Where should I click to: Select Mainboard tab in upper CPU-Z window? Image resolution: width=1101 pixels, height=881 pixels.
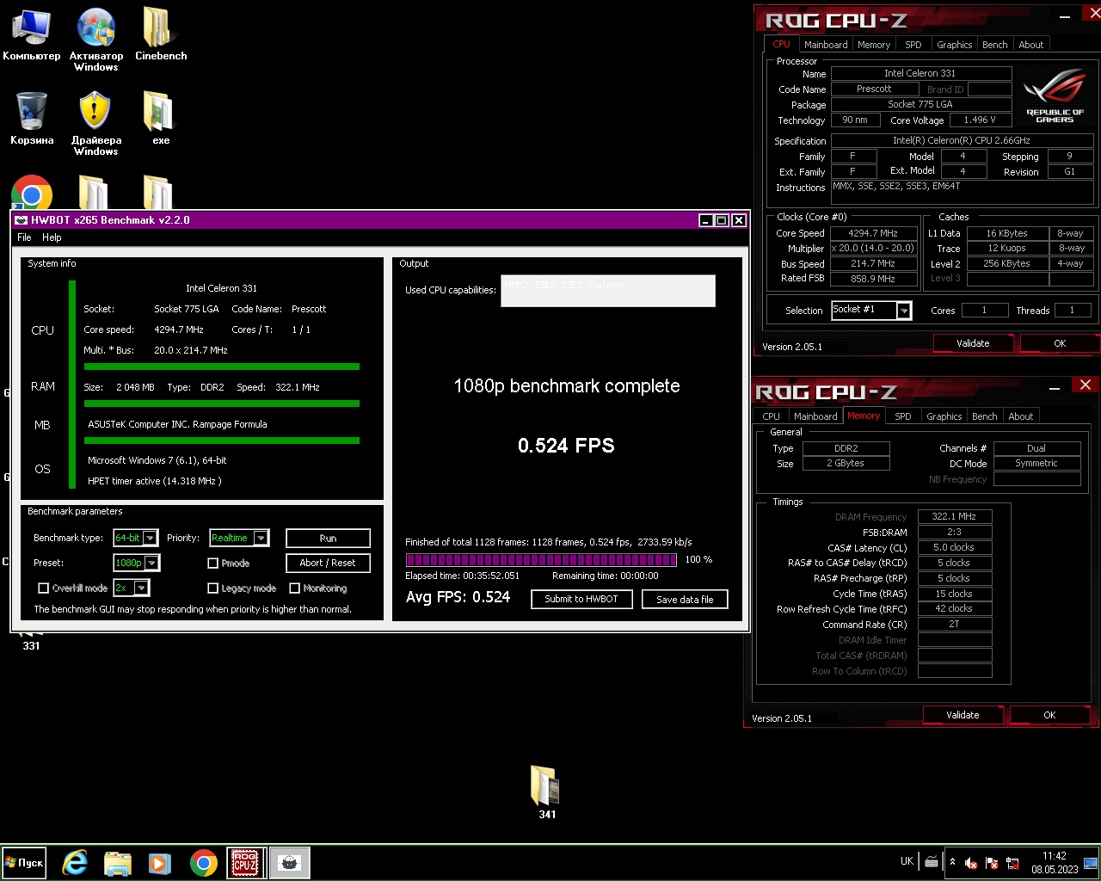(826, 45)
